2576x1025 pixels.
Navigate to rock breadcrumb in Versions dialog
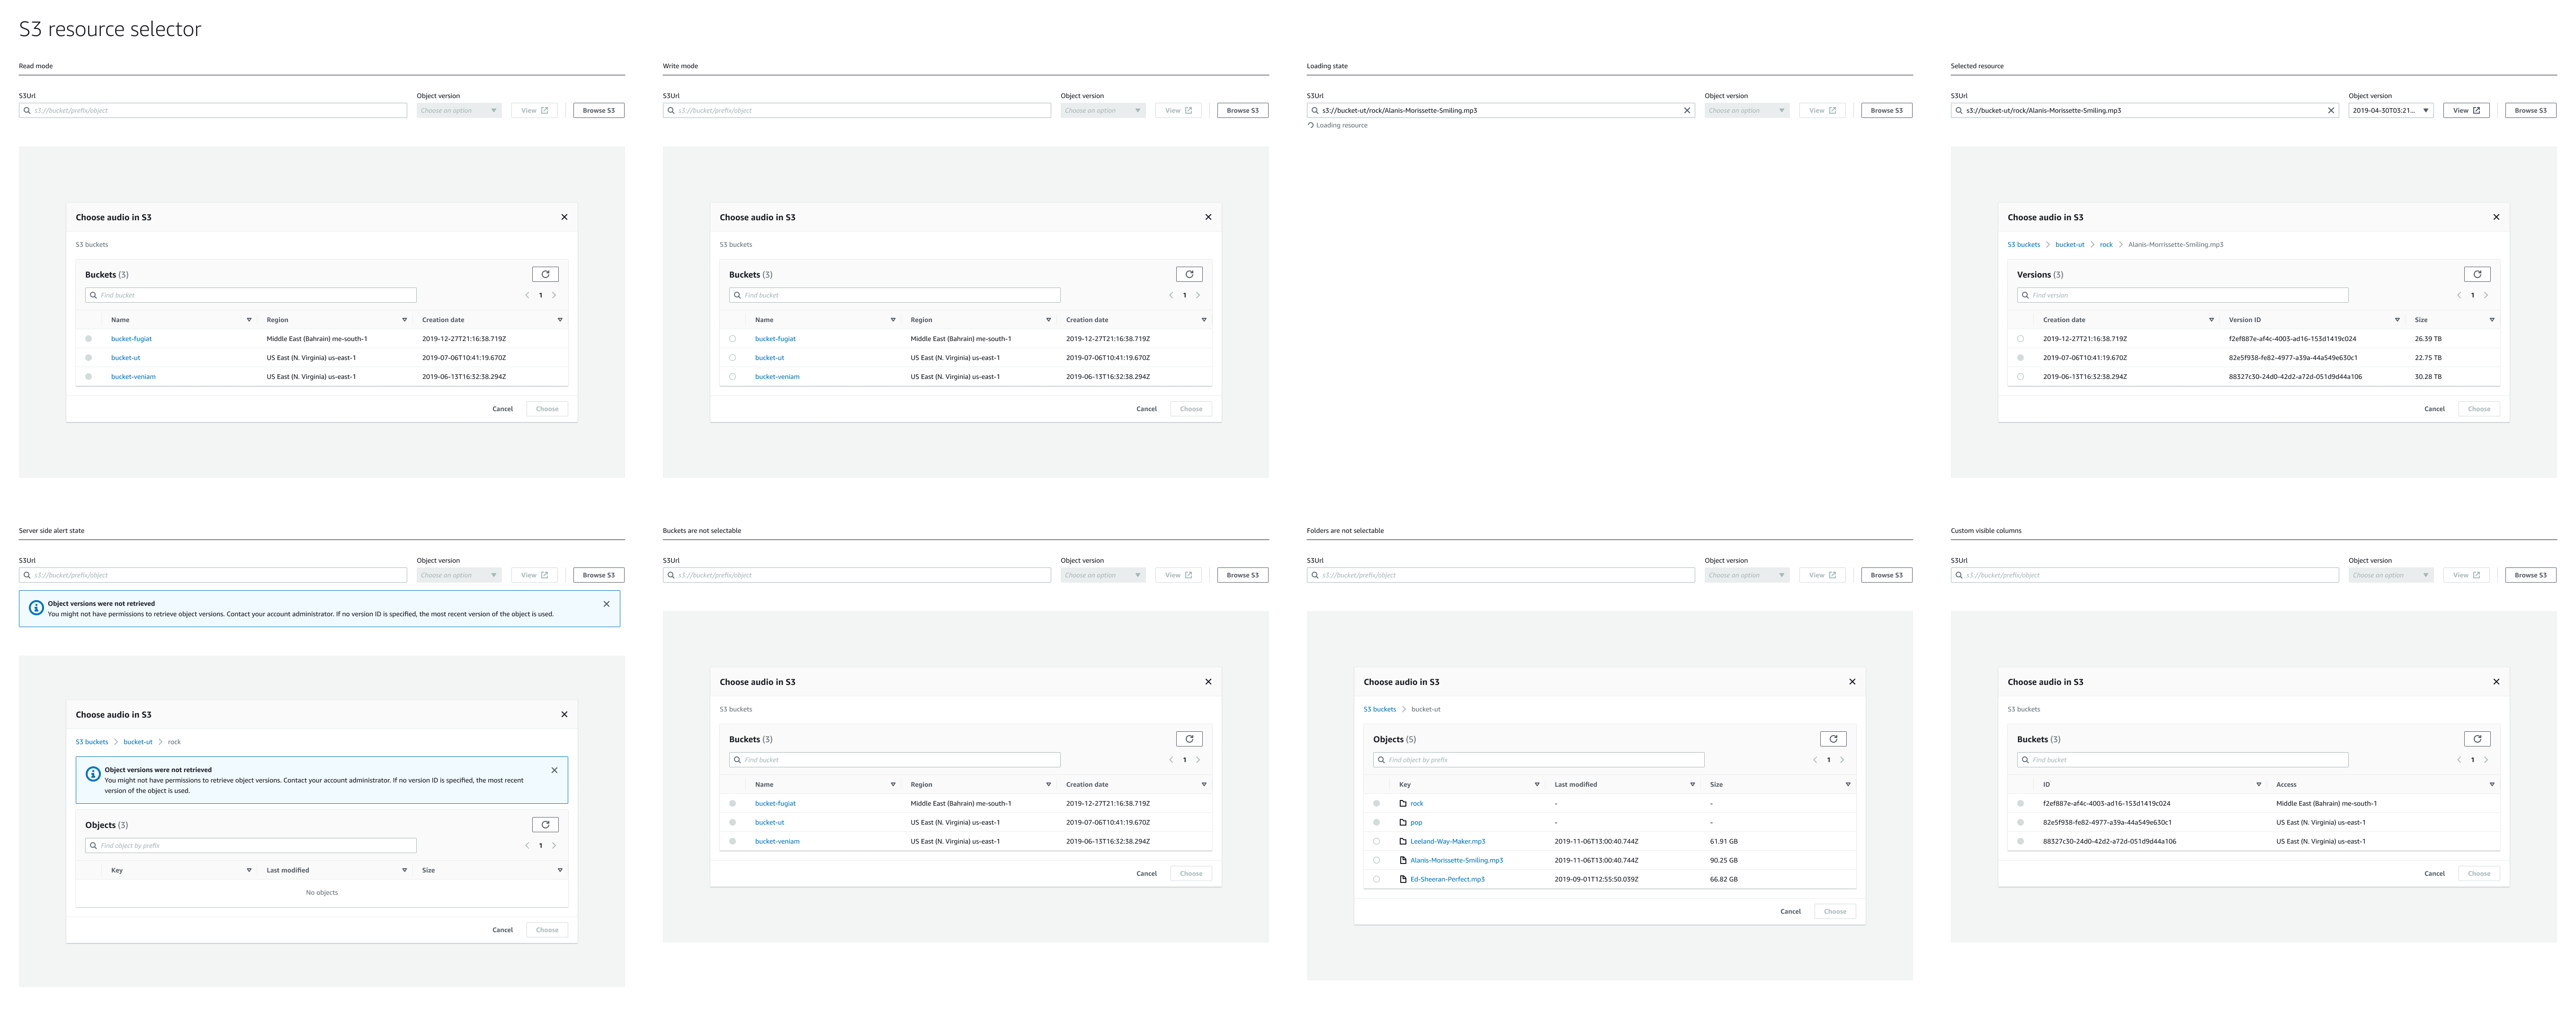coord(2106,245)
